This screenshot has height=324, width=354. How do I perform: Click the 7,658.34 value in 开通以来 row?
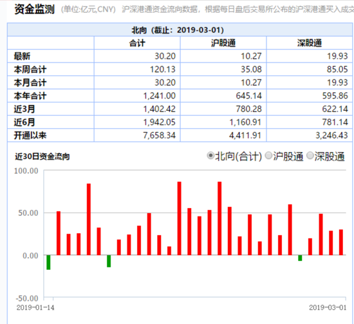[160, 135]
